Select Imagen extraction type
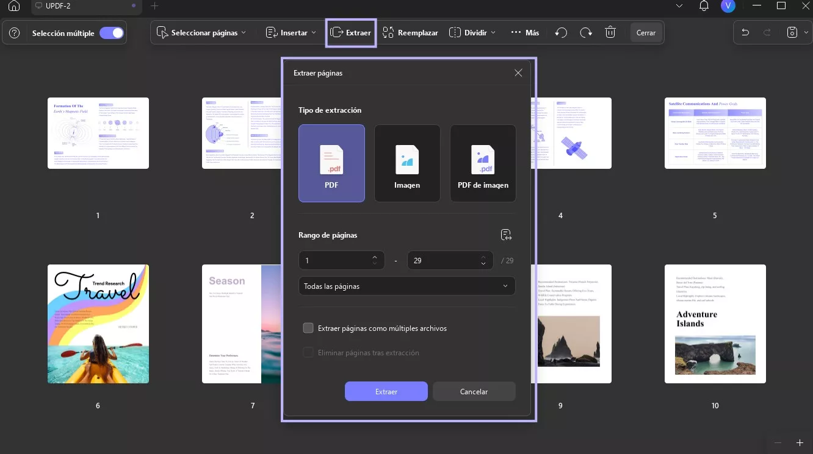The image size is (813, 454). tap(407, 163)
